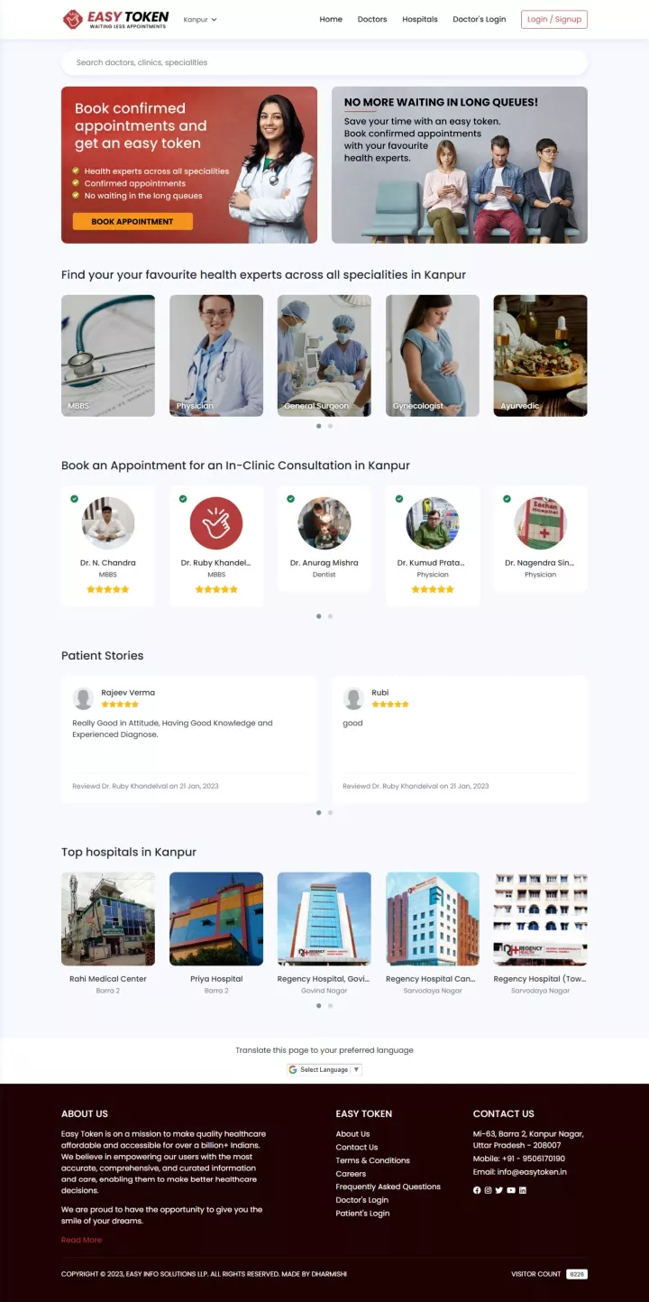Viewport: 649px width, 1302px height.
Task: Open the Instagram icon in footer
Action: pos(489,1190)
